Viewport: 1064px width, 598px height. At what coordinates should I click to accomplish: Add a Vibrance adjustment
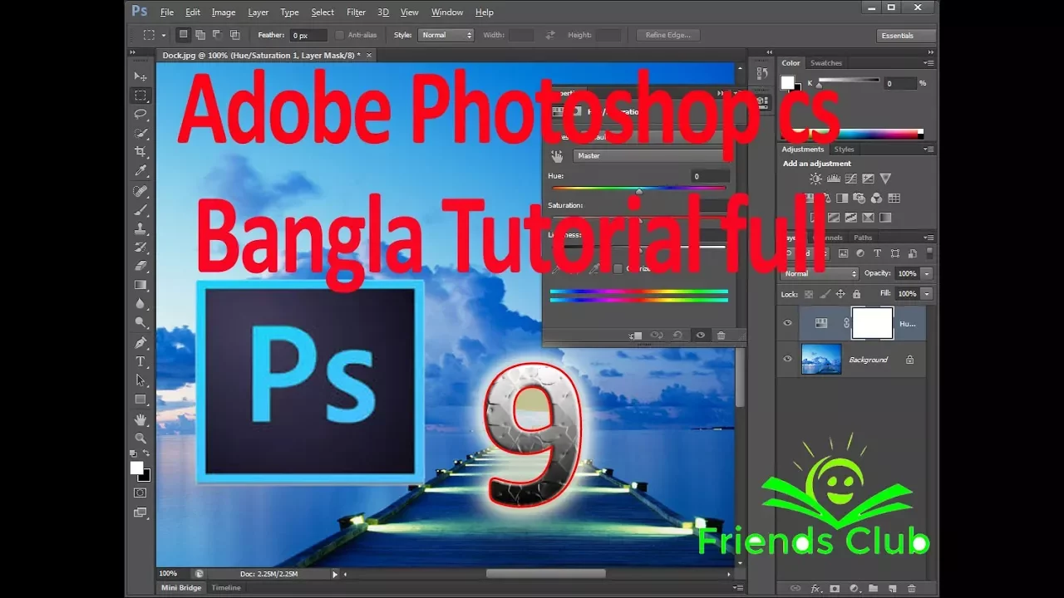[x=885, y=179]
